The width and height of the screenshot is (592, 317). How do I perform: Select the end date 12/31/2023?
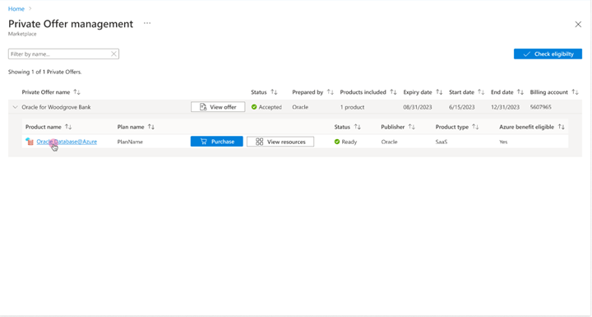505,107
